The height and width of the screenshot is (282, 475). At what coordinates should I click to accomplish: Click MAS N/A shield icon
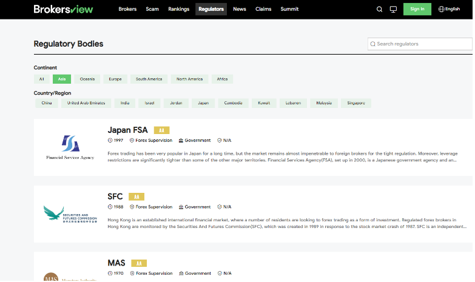(220, 274)
